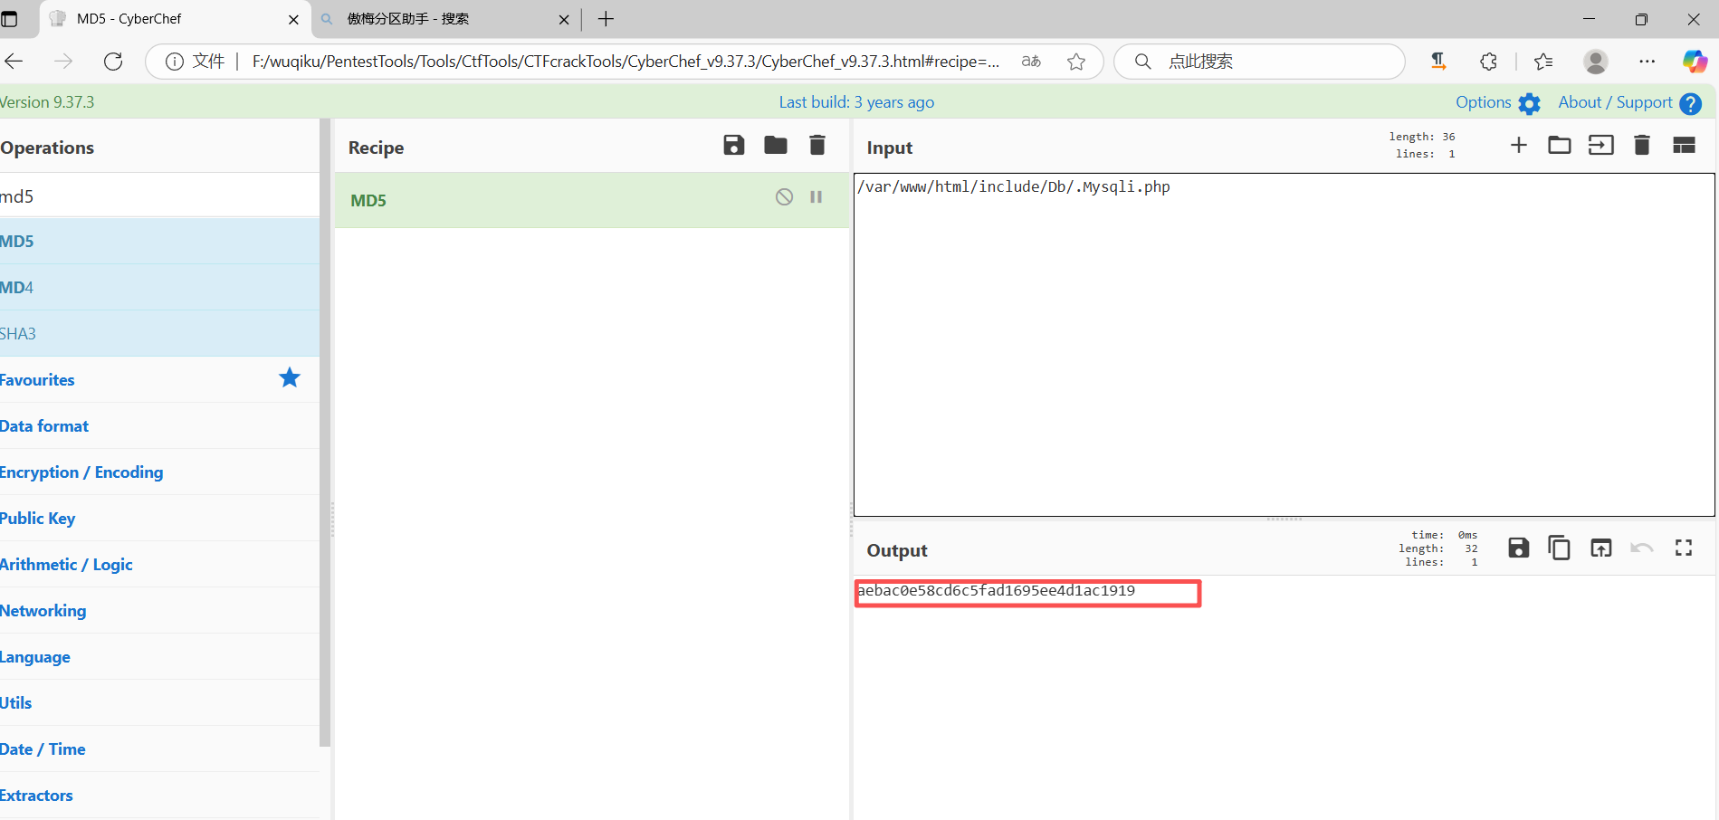The image size is (1719, 820).
Task: Undo switching output to input
Action: click(1642, 548)
